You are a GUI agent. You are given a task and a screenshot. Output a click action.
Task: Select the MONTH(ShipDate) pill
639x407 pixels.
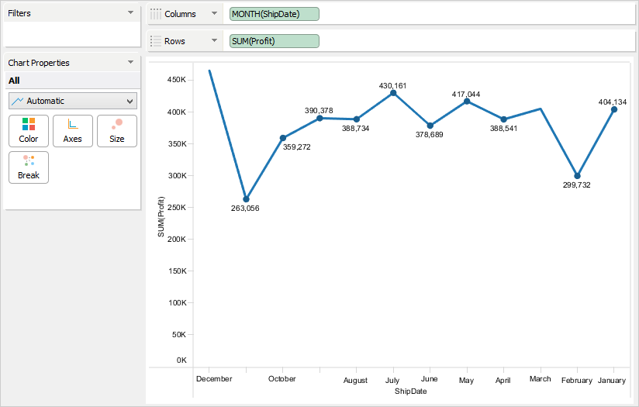[x=275, y=14]
